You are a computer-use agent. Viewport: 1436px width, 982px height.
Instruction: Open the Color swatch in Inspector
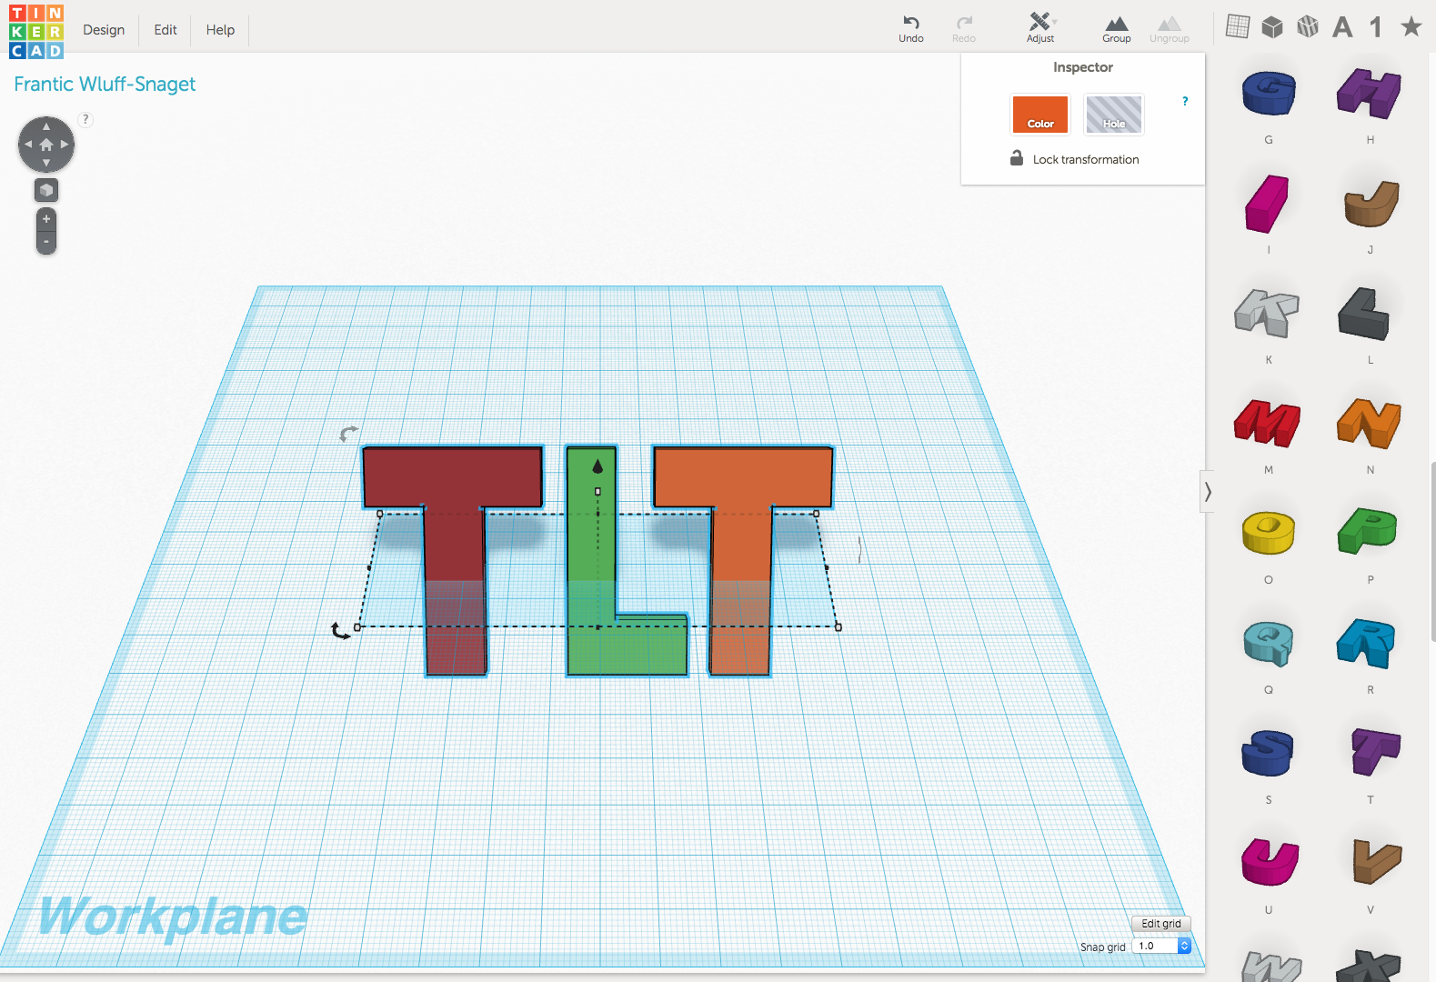pyautogui.click(x=1040, y=115)
